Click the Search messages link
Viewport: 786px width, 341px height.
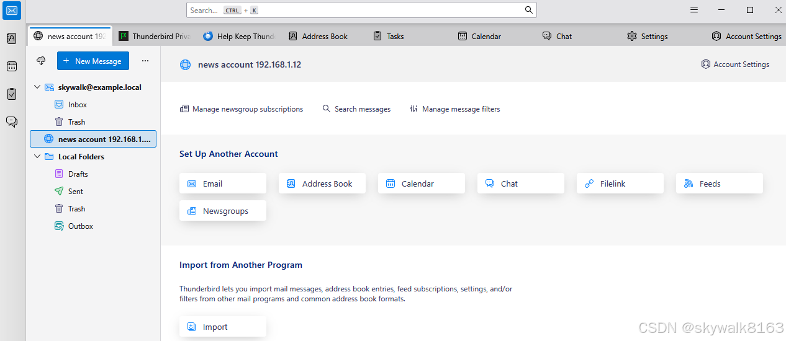[357, 108]
